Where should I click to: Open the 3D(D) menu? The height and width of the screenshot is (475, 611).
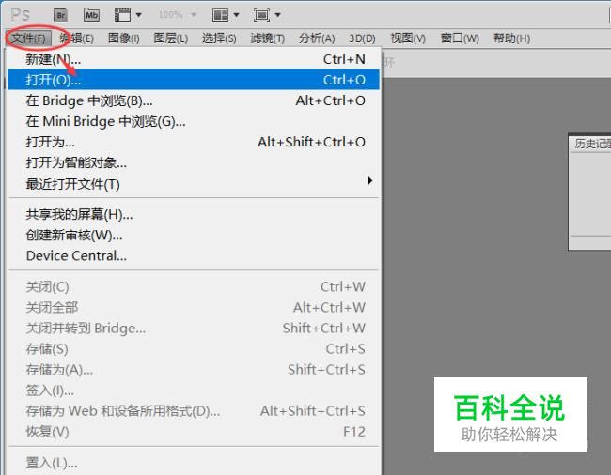coord(362,38)
